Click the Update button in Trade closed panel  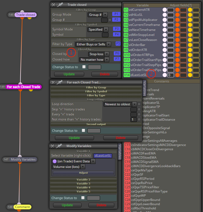coord(69,74)
